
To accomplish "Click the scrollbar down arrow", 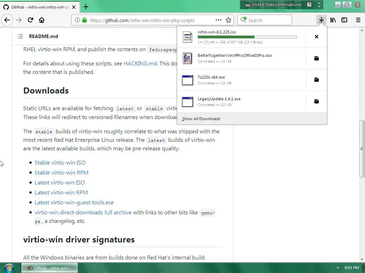I will (362, 259).
